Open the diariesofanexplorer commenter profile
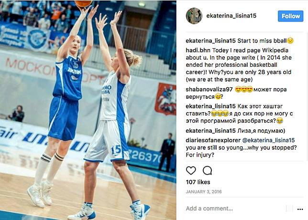The image size is (308, 220). tap(213, 140)
